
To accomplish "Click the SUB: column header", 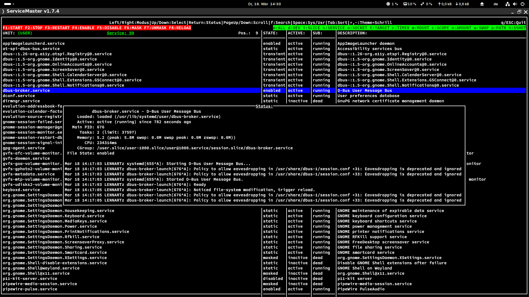I will click(x=318, y=33).
